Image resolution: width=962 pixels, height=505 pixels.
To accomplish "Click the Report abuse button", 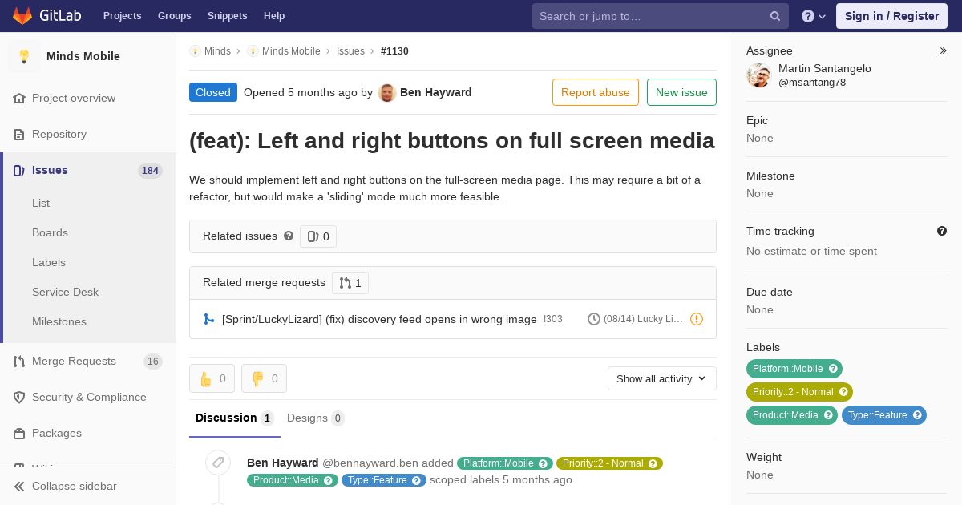I will 596,92.
